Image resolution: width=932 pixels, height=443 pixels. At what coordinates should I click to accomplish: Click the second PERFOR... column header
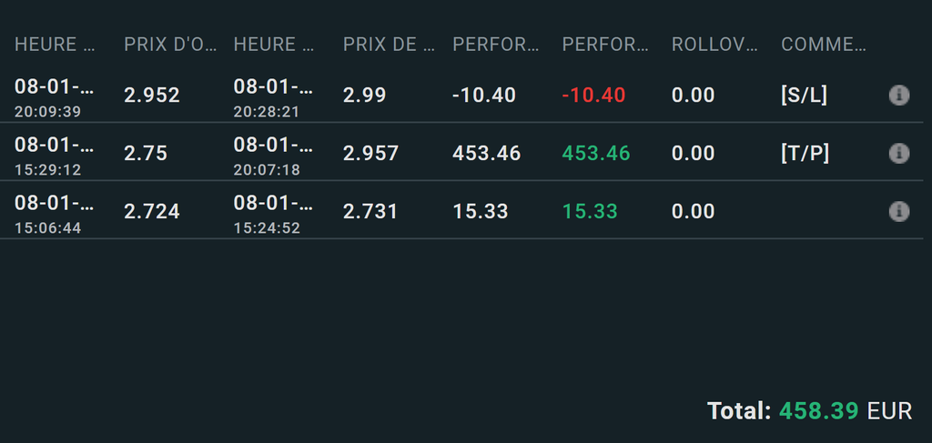(x=604, y=44)
